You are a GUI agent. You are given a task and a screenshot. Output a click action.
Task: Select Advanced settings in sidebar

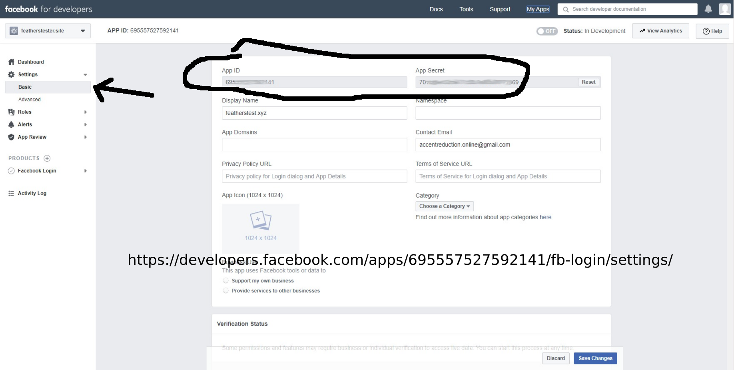click(x=30, y=100)
